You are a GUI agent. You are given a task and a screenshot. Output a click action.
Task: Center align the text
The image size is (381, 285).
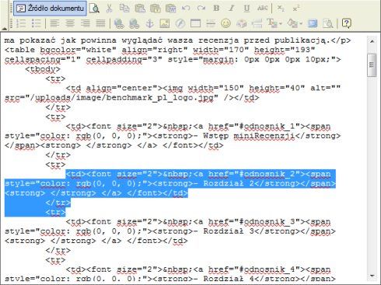70,23
